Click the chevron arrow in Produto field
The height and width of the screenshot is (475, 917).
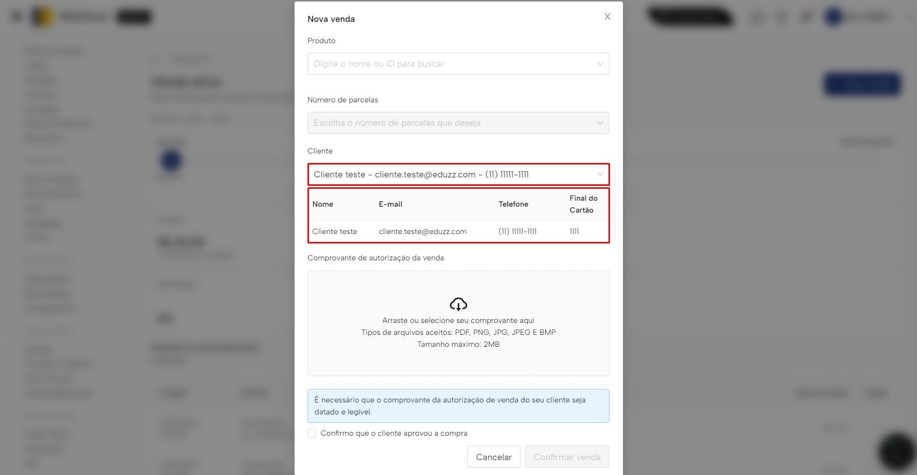600,64
